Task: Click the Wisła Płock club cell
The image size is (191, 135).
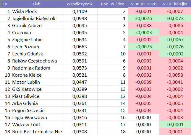Action: [x=36, y=11]
